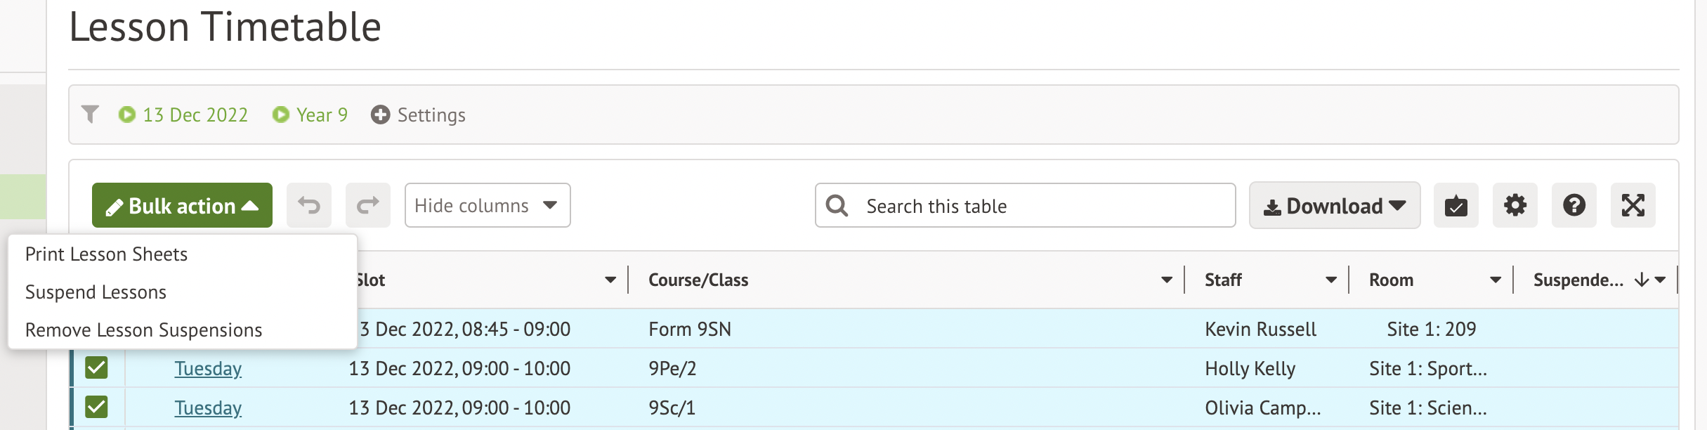Select Remove Lesson Suspensions option
1707x430 pixels.
point(143,330)
